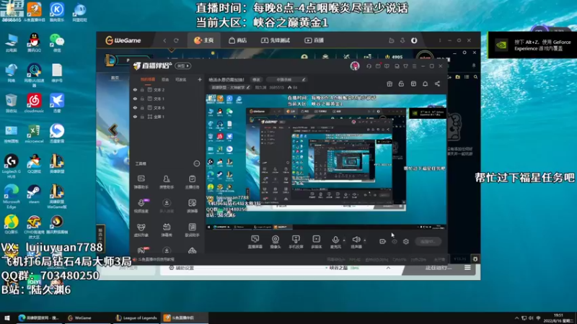Toggle lock on layer 文本 2
The height and width of the screenshot is (324, 577).
click(142, 89)
